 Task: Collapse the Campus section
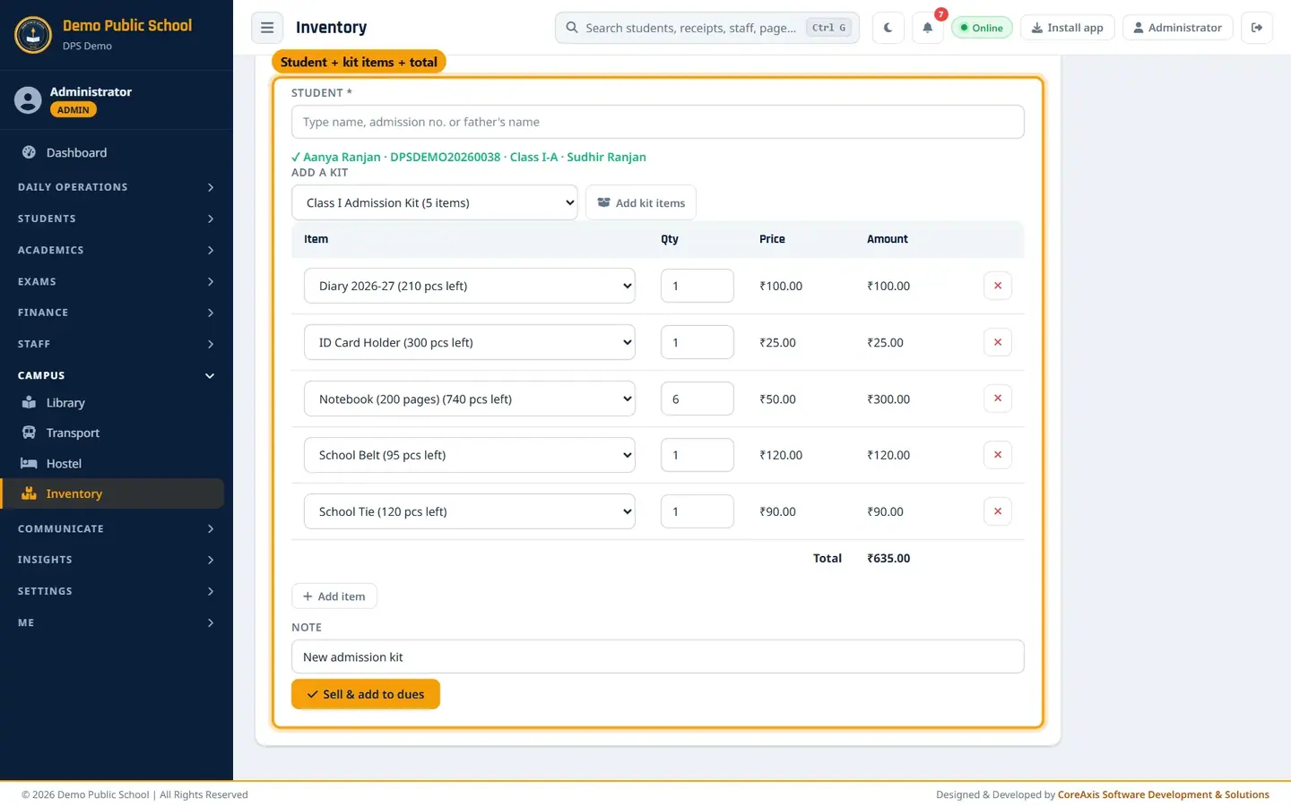tap(117, 375)
